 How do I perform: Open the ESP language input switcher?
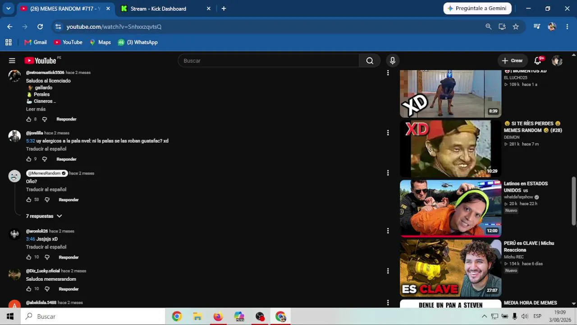coord(537,316)
